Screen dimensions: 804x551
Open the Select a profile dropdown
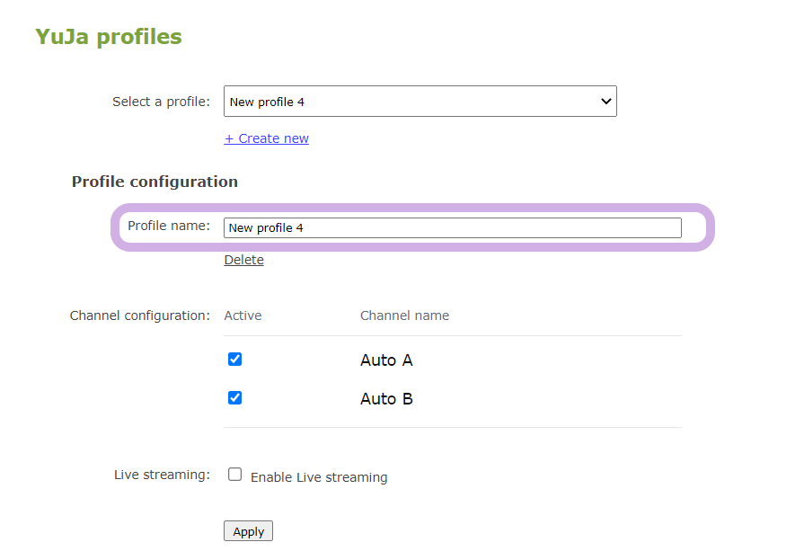point(420,102)
